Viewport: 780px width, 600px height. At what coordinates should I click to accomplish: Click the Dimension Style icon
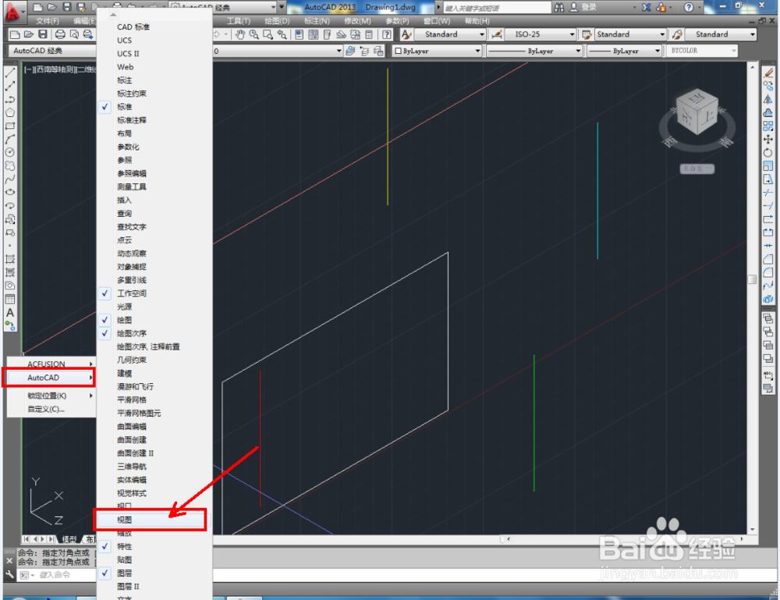(x=496, y=34)
